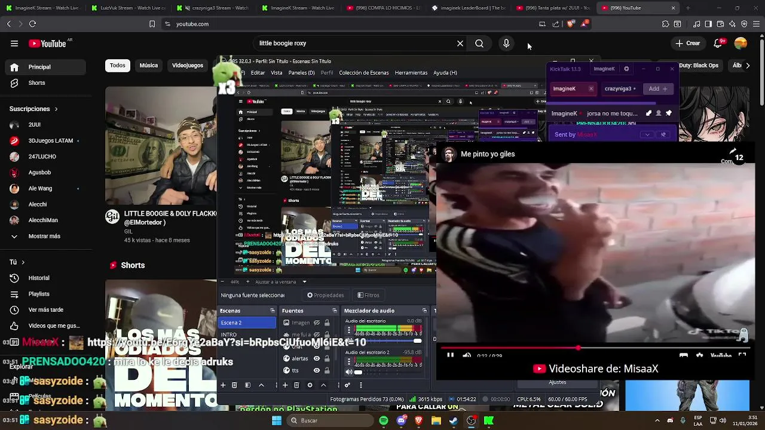Seek the overlay video progress bar

[x=595, y=347]
